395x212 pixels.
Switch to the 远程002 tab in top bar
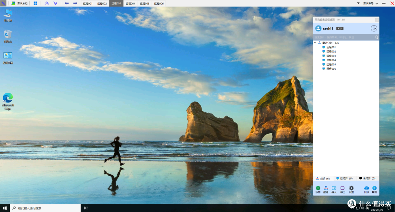click(x=102, y=4)
